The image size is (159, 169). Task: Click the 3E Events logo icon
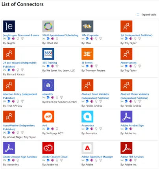pyautogui.click(x=87, y=54)
